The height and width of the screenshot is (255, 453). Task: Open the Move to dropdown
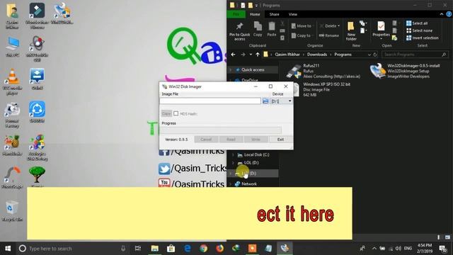[302, 26]
